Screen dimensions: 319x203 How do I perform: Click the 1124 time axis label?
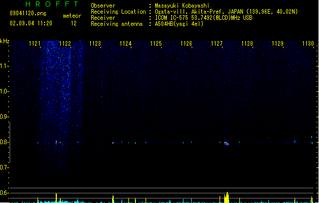click(126, 44)
